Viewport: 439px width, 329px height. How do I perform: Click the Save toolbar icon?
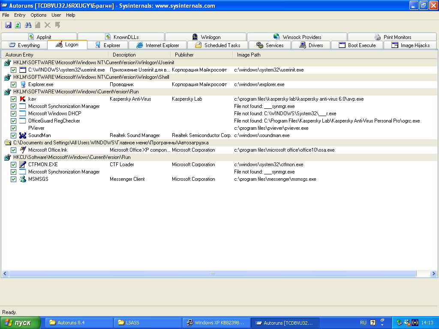(x=9, y=25)
